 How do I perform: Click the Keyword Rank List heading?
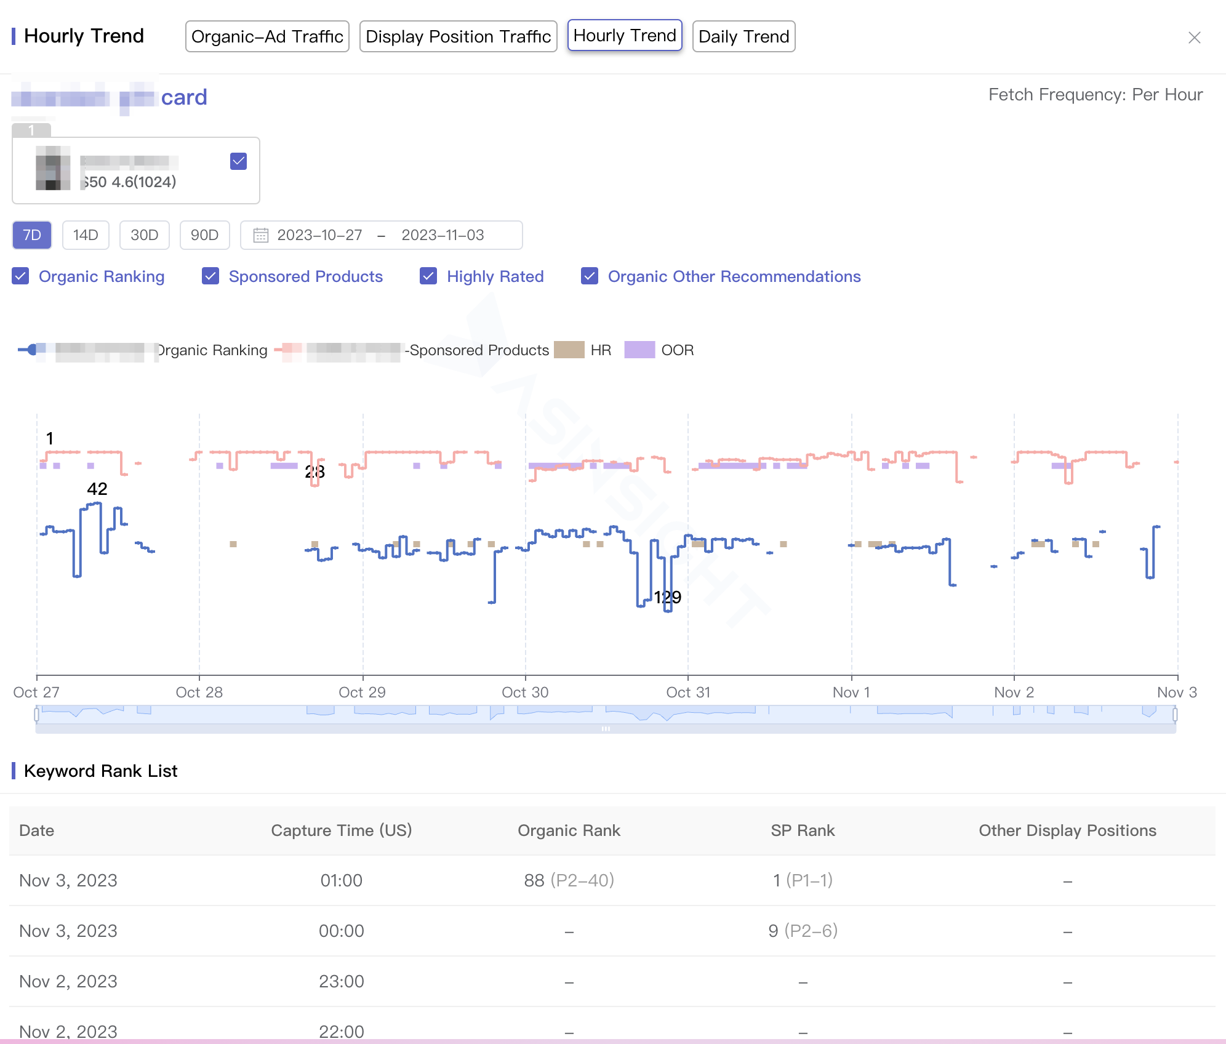pyautogui.click(x=101, y=771)
